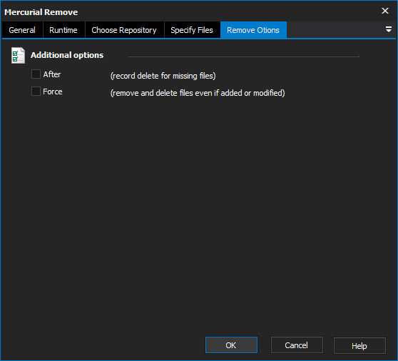Close the Mercurial Remove dialog

pyautogui.click(x=385, y=11)
